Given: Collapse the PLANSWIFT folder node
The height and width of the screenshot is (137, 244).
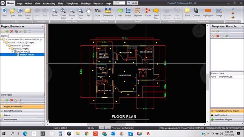Looking at the screenshot, I should tap(7, 46).
